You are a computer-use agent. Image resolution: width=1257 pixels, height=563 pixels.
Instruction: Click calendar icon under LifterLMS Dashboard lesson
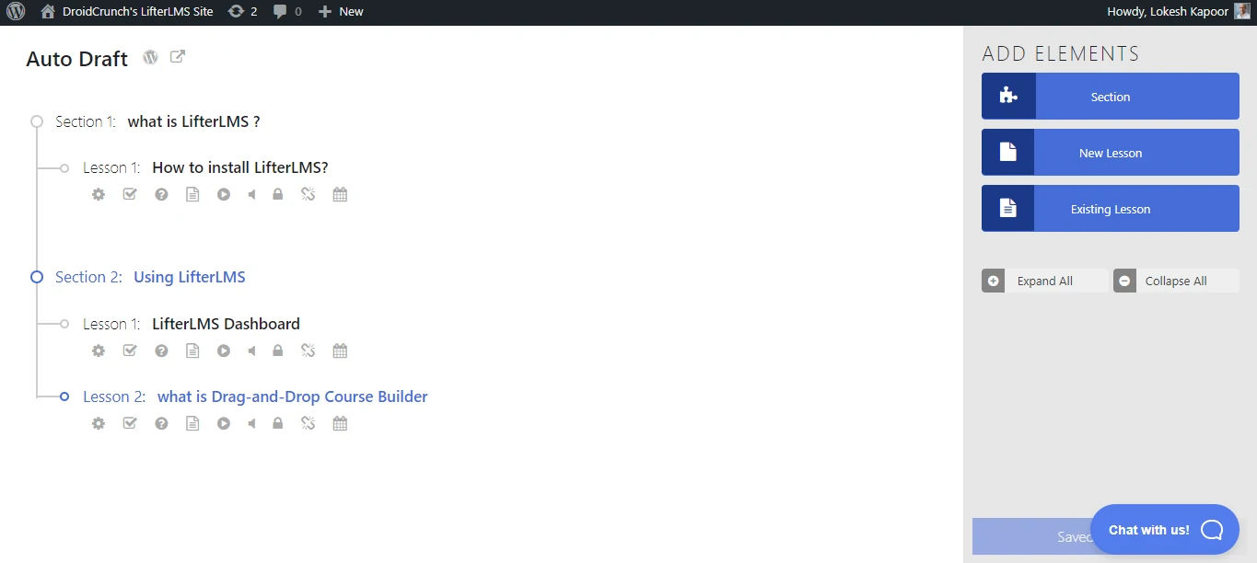click(340, 350)
